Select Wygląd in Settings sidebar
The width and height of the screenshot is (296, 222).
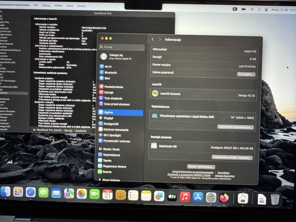coord(121,118)
